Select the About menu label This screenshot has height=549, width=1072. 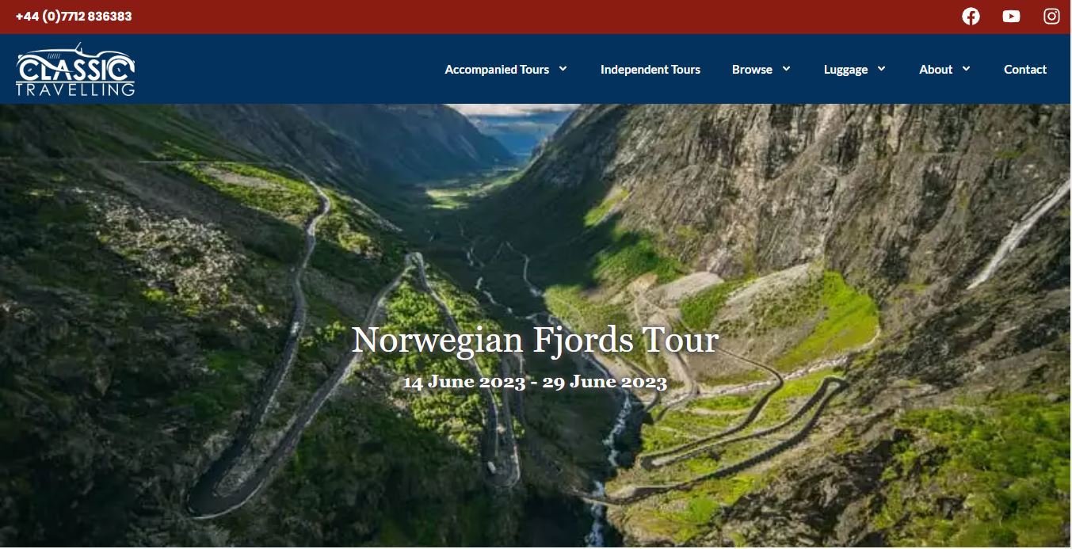coord(936,70)
